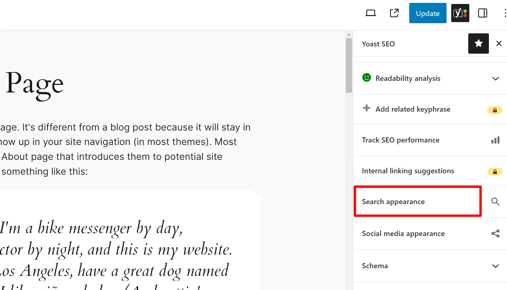Click the laptop device preview icon
Image resolution: width=507 pixels, height=290 pixels.
pyautogui.click(x=370, y=13)
